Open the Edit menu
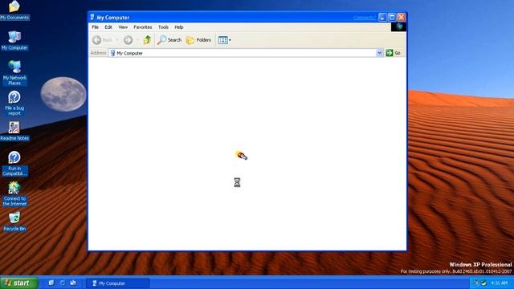 108,27
